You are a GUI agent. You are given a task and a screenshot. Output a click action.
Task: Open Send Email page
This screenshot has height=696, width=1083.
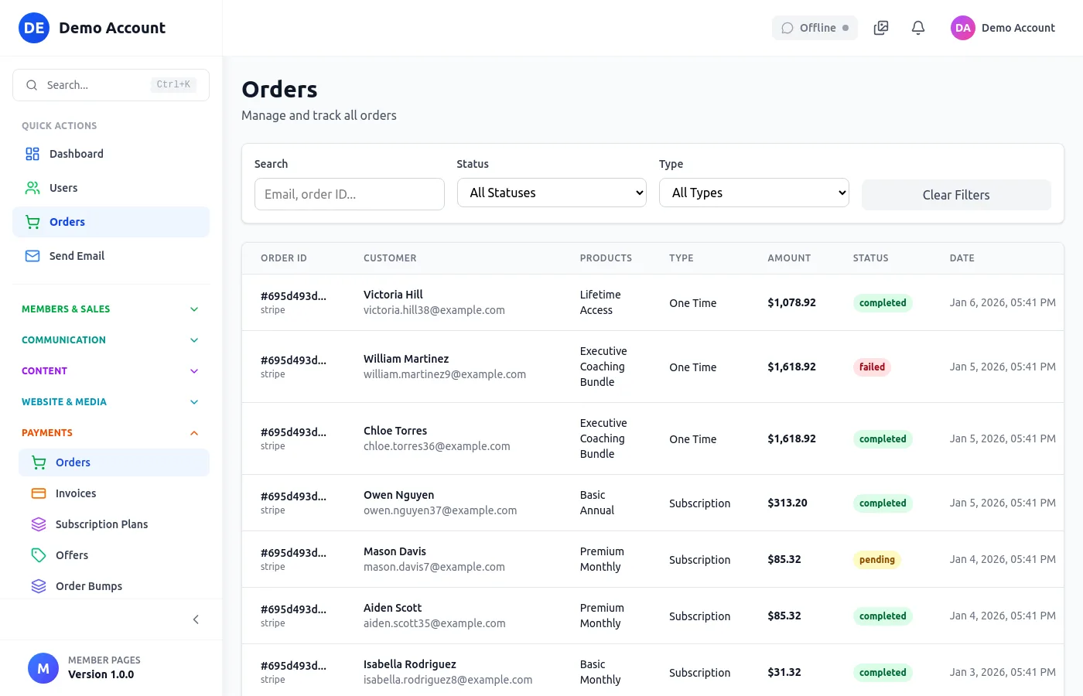pos(111,256)
